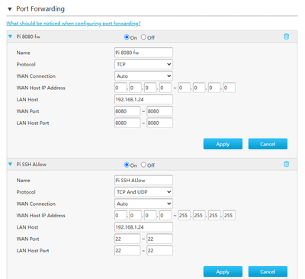Image resolution: width=305 pixels, height=279 pixels.
Task: Edit WAN Port start field showing 22
Action: (127, 239)
